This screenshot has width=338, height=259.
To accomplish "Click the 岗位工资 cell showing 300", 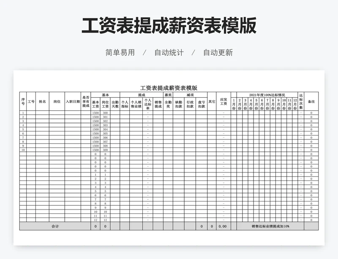I will (105, 113).
